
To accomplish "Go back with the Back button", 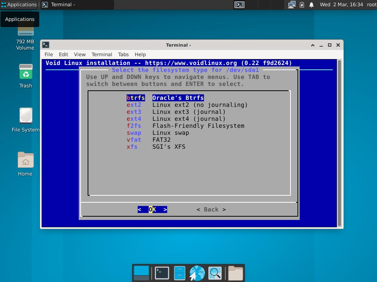I will point(211,209).
